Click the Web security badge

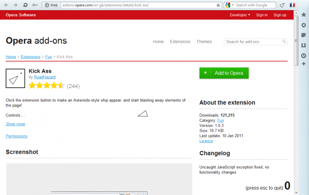51,5
